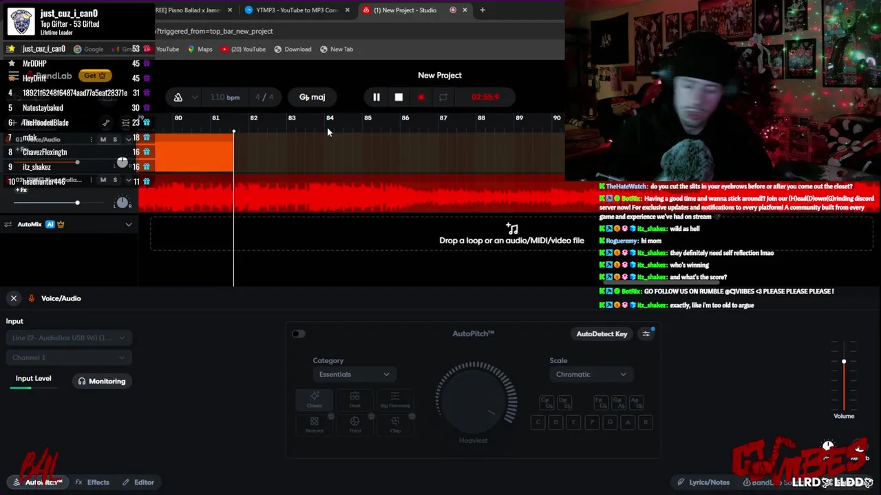Viewport: 881px width, 495px height.
Task: Adjust the Volume fader handle
Action: [844, 362]
